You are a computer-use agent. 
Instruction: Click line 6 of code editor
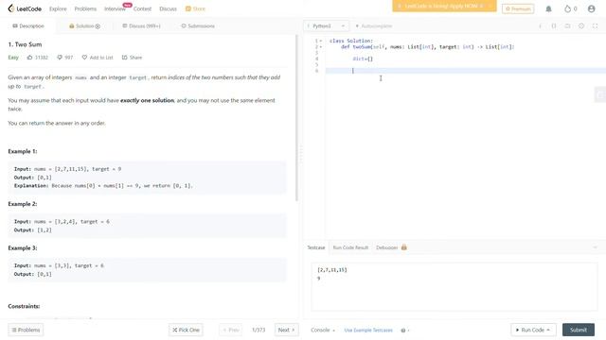point(465,71)
